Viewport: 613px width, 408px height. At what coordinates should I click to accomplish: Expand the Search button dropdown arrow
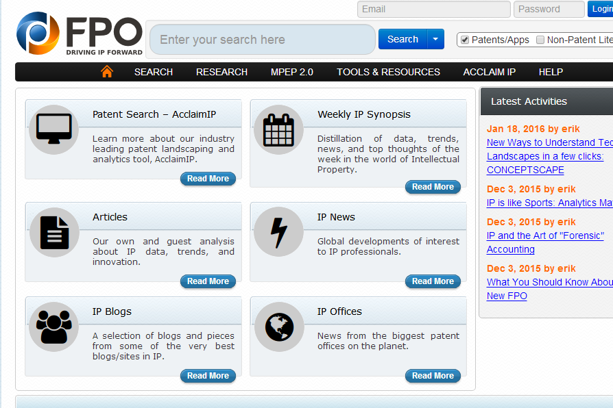435,39
